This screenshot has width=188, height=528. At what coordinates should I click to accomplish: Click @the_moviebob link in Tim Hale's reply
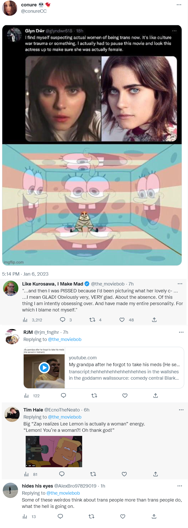[x=65, y=417]
